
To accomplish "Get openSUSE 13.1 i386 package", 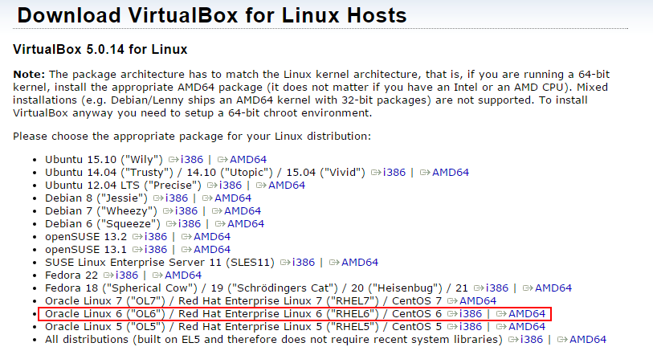I will pos(156,250).
